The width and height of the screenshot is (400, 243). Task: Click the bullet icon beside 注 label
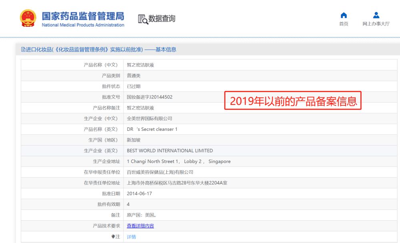[x=113, y=237]
